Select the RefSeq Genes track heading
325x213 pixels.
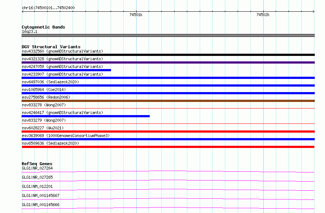tap(37, 164)
